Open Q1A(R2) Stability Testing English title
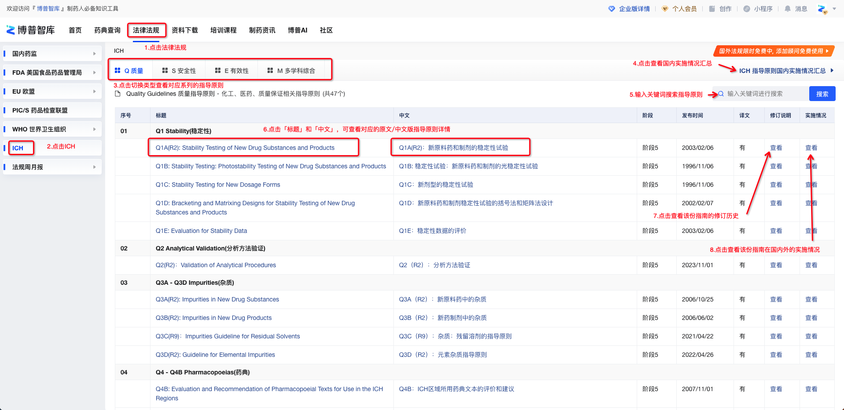Image resolution: width=844 pixels, height=410 pixels. pyautogui.click(x=245, y=148)
